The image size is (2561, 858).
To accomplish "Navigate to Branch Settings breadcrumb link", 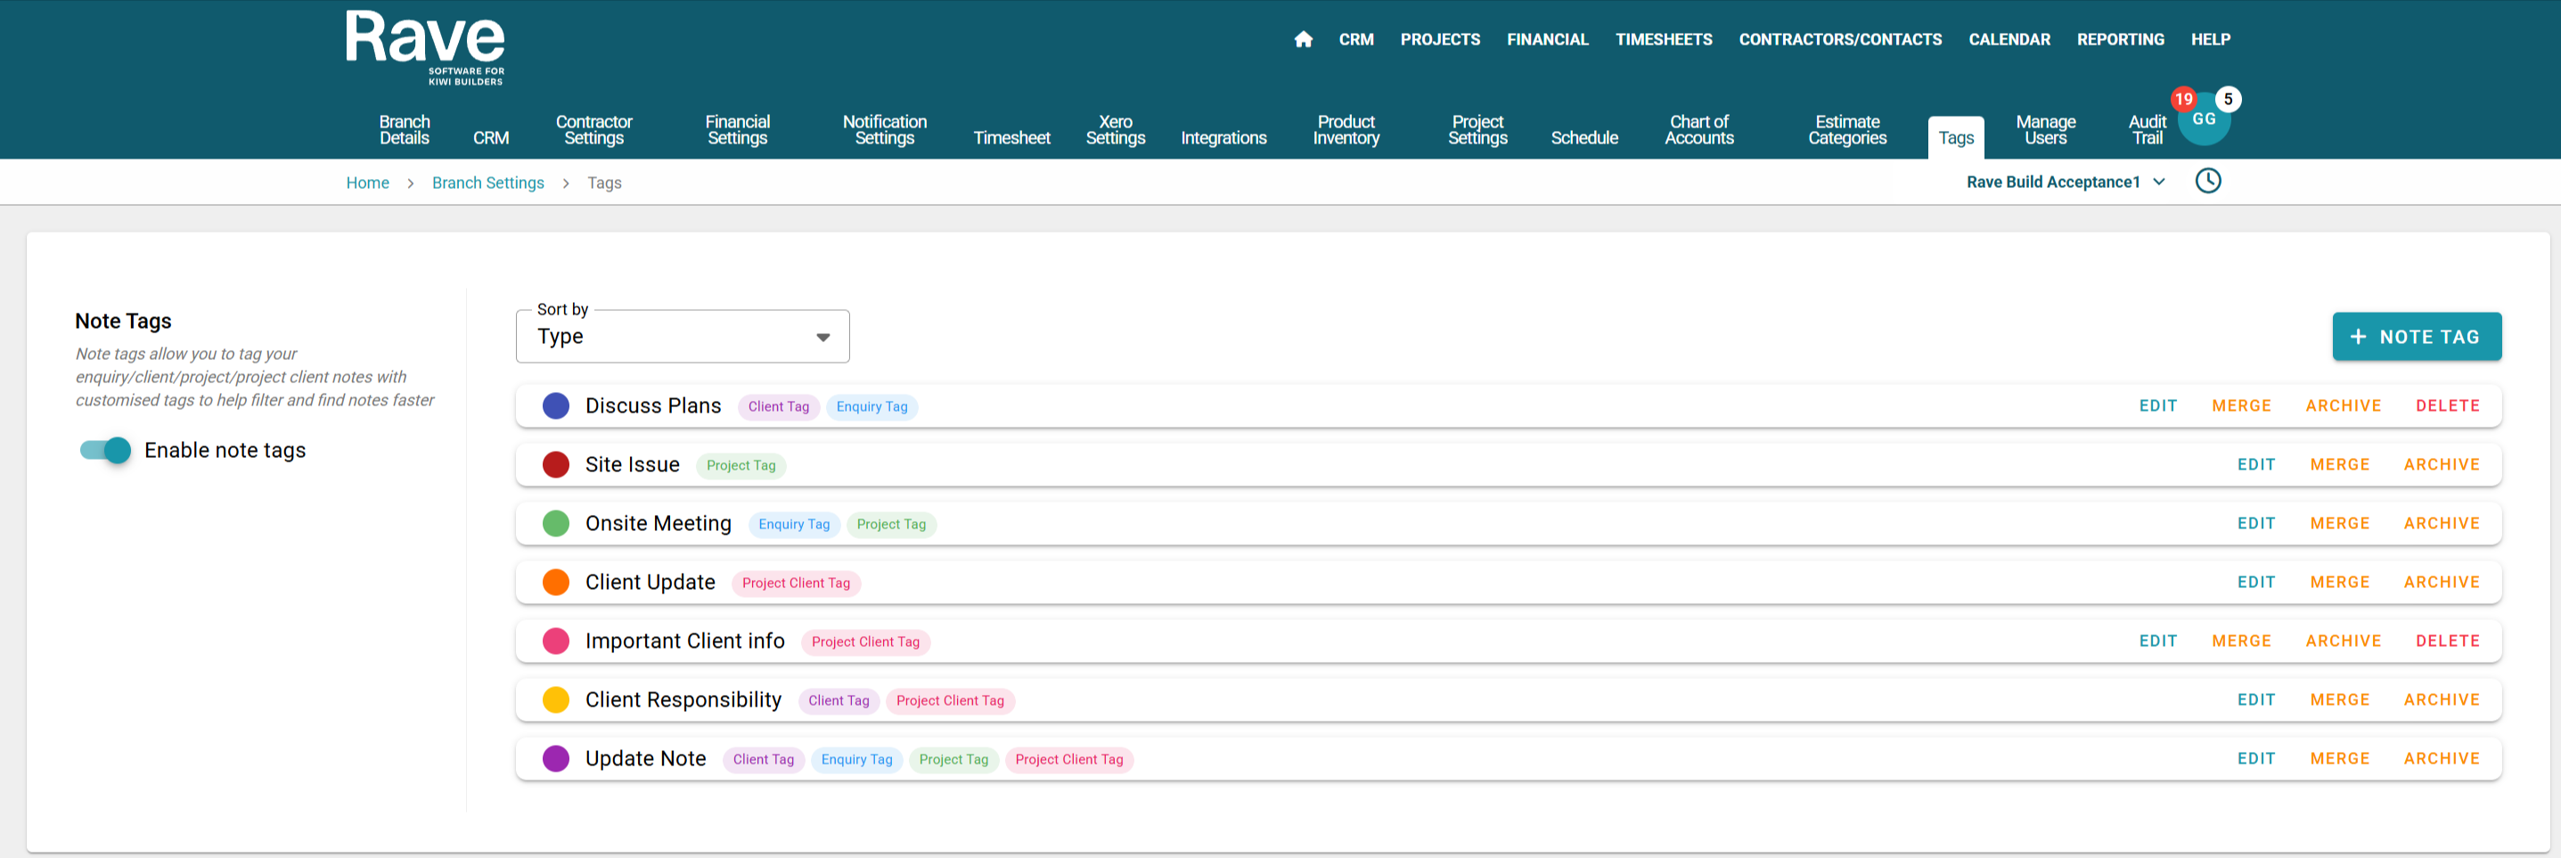I will 487,183.
